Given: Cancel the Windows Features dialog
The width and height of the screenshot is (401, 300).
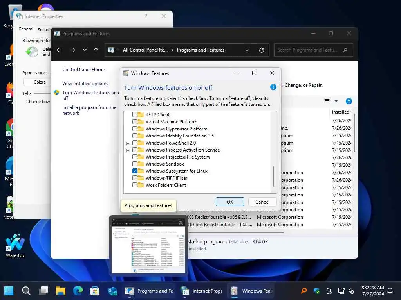Looking at the screenshot, I should [x=262, y=202].
